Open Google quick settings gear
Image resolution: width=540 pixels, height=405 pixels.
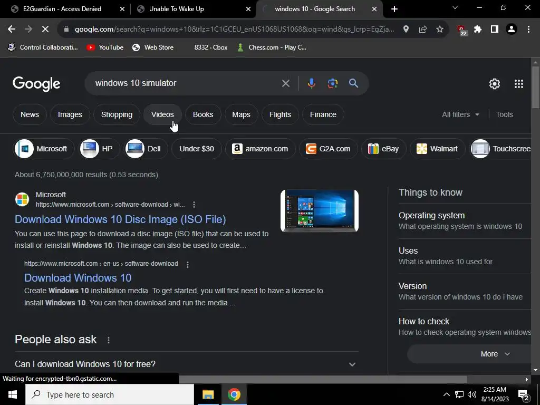pos(495,84)
